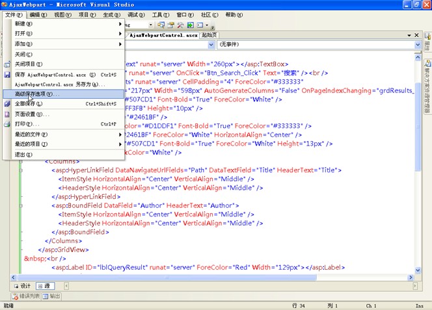Close the active document with the X
Screen dimensions: 432x310
click(x=416, y=35)
